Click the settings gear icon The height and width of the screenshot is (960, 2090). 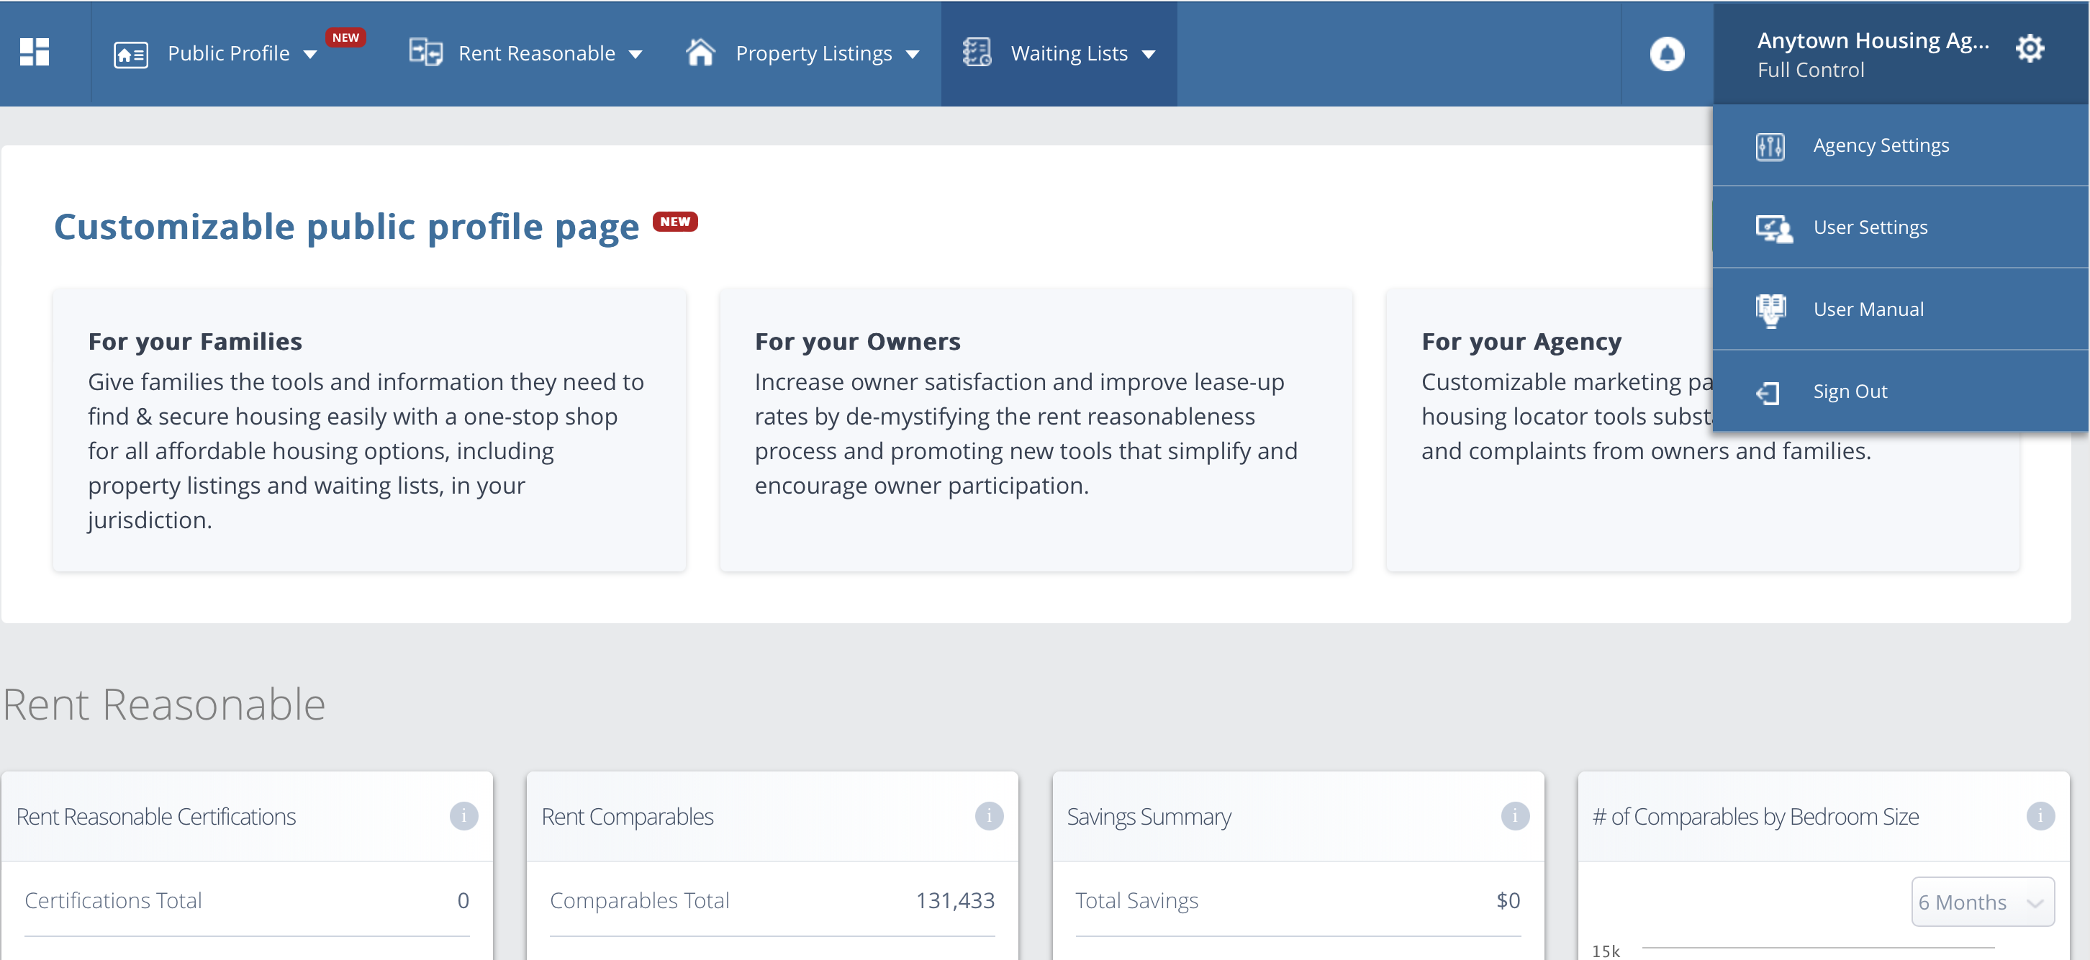2029,49
